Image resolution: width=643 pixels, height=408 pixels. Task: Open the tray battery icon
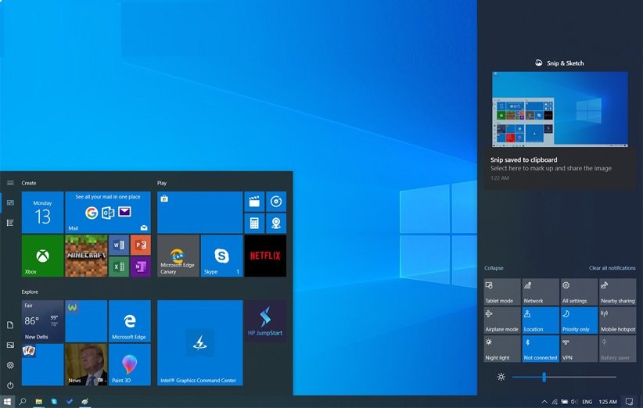pos(564,402)
